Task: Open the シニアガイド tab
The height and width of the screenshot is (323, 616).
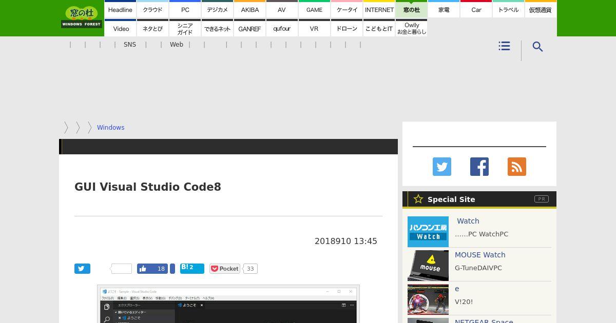Action: tap(185, 28)
